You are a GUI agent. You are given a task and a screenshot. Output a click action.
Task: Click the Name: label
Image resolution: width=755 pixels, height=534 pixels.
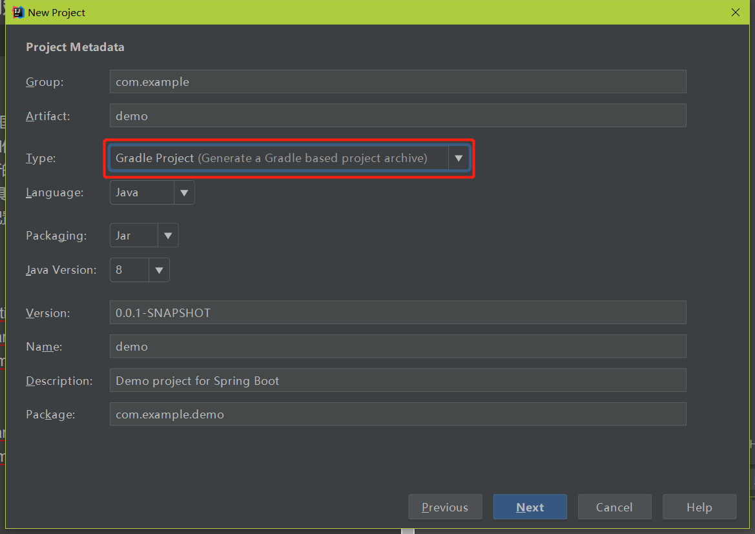(44, 347)
